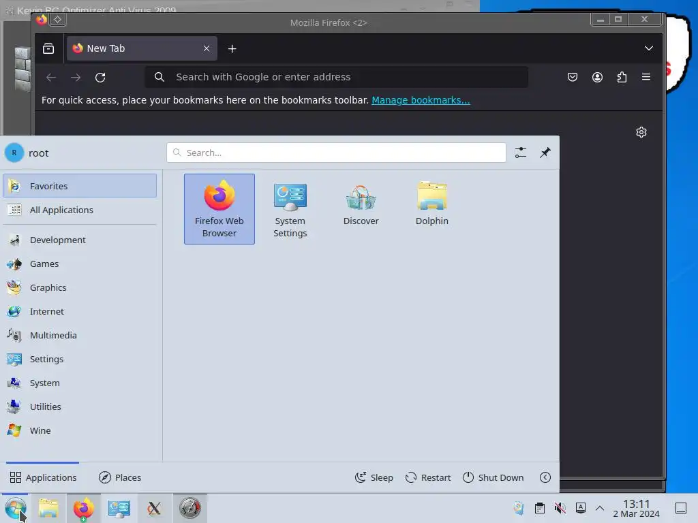Open the Internet category
Screen dimensions: 698x523
click(x=80, y=311)
